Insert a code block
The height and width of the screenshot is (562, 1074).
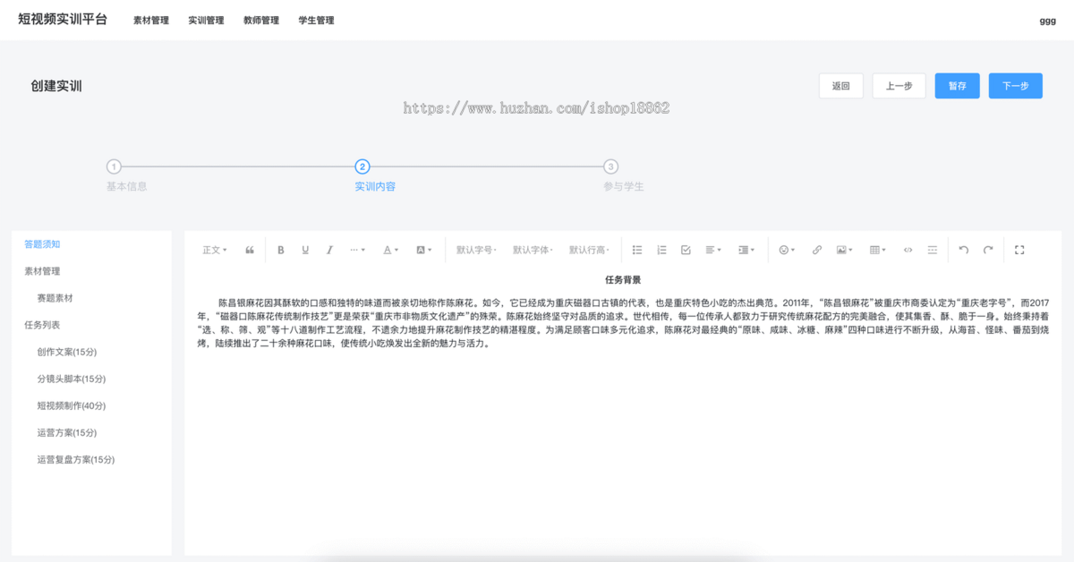pyautogui.click(x=907, y=250)
